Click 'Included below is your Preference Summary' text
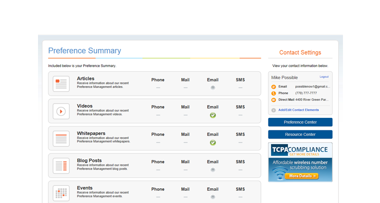380x203 pixels. tap(82, 66)
